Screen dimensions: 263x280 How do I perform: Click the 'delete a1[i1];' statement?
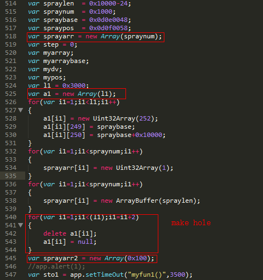click(70, 233)
